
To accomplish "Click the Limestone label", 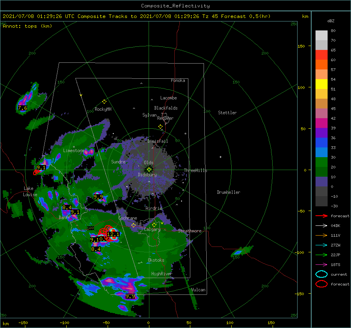I will tap(74, 151).
